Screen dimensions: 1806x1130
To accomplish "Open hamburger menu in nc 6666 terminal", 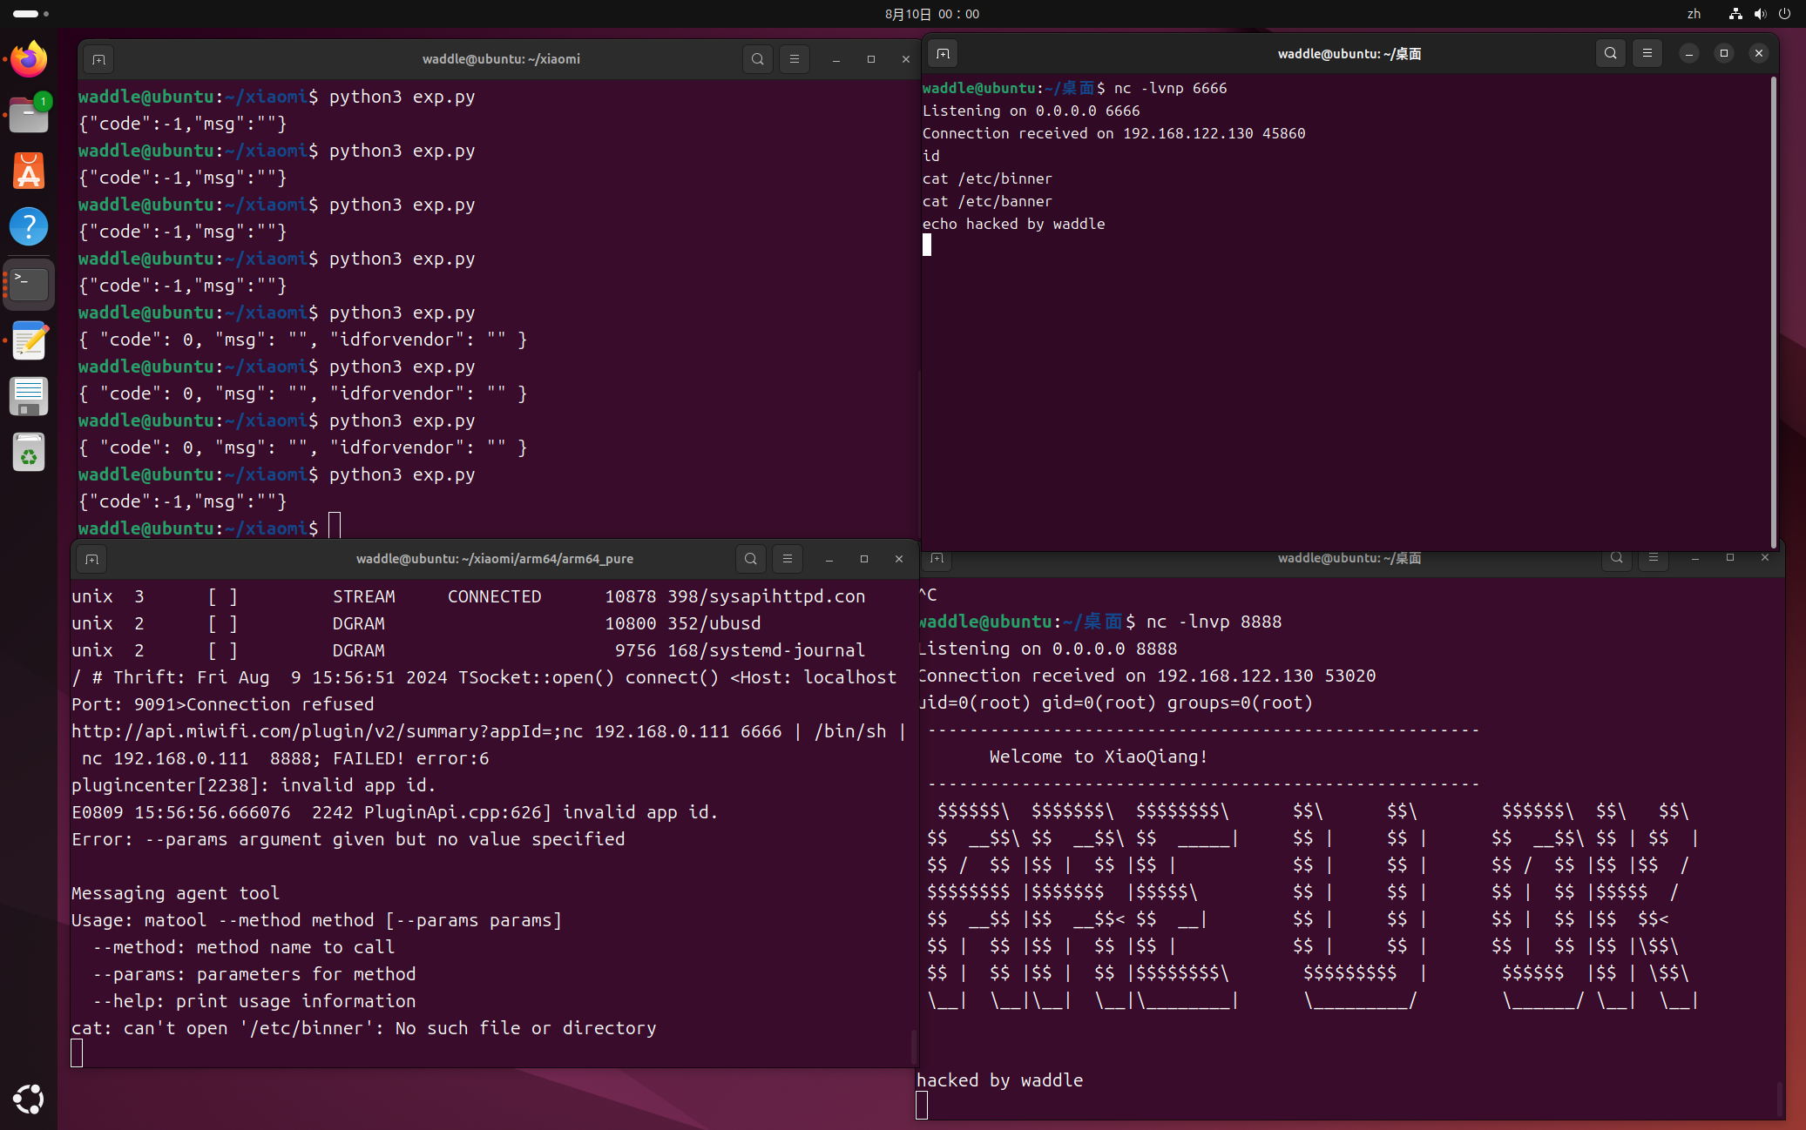I will click(1647, 53).
